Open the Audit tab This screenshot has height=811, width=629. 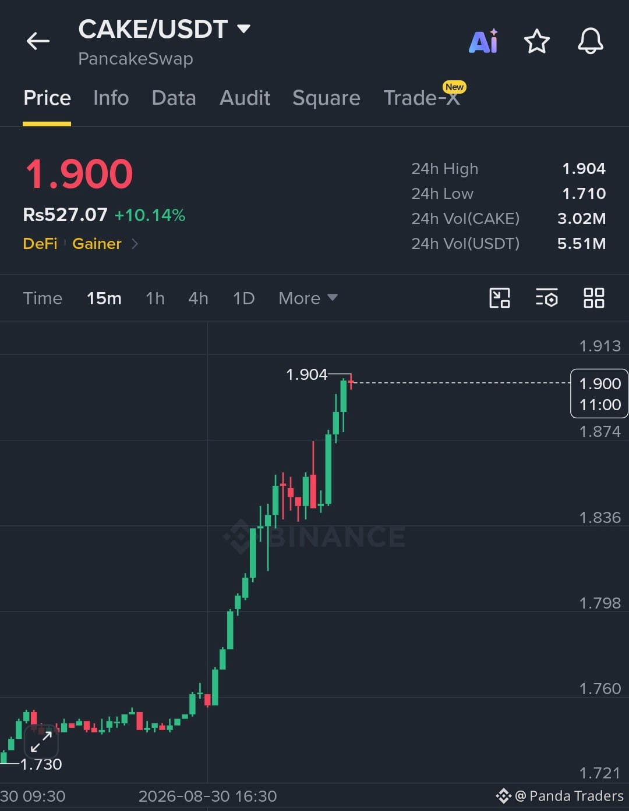245,98
